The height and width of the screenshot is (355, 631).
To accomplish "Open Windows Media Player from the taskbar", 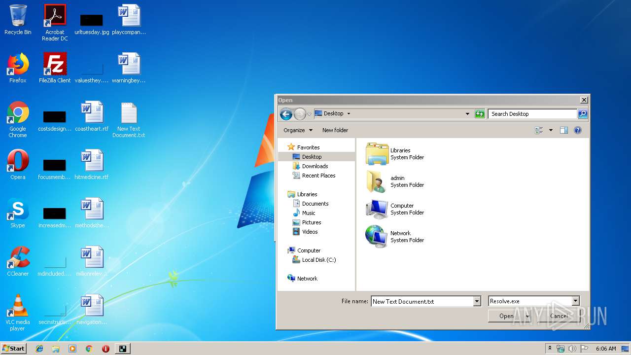I will (x=72, y=349).
